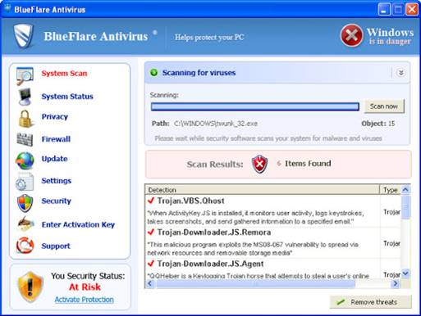Click the horizontal scrollbar under detections

coord(272,284)
